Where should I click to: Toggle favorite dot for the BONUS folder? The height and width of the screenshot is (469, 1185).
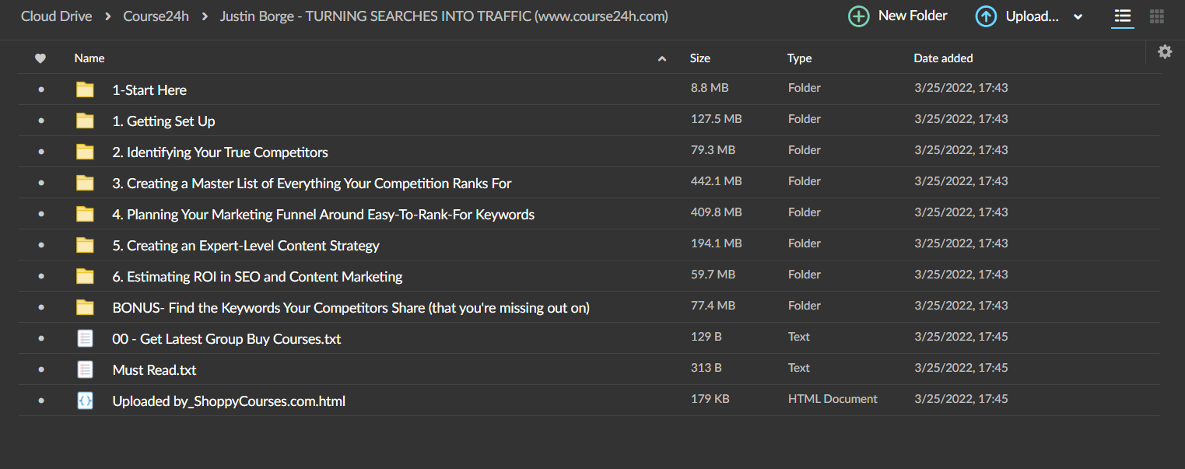point(40,307)
